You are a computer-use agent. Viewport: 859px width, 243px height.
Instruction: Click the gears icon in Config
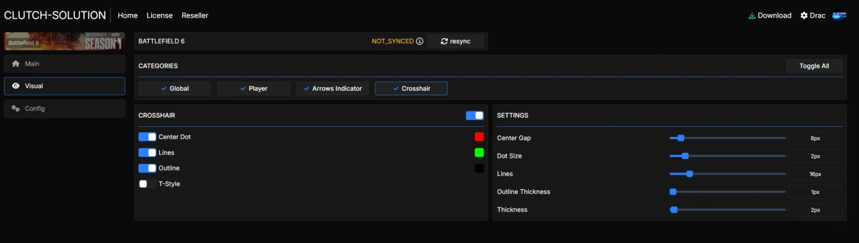(15, 108)
